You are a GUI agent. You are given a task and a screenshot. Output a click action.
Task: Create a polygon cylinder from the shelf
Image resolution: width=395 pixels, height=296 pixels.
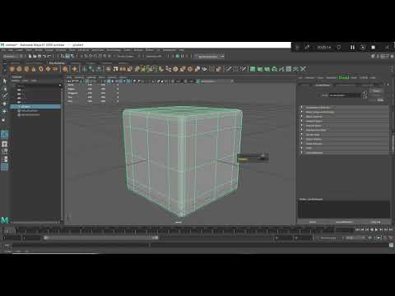click(26, 69)
